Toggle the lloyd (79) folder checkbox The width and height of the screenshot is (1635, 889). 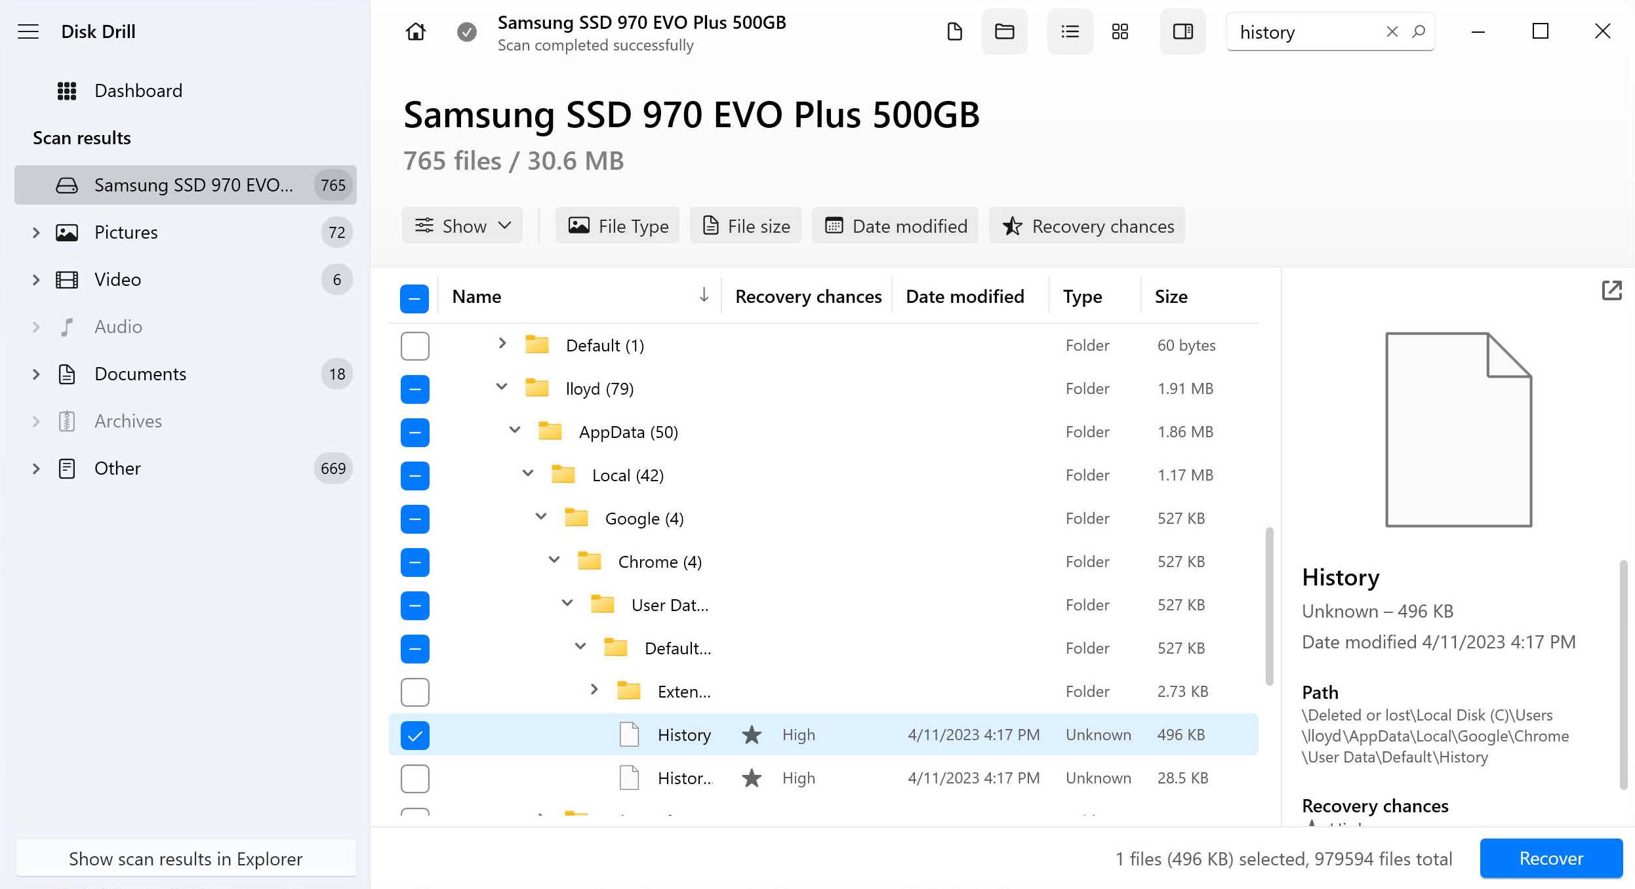[414, 389]
